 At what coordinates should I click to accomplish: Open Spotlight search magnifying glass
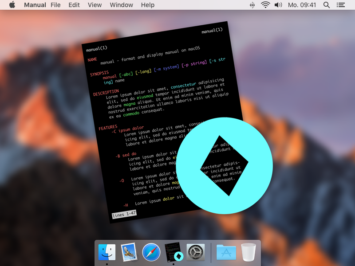(x=327, y=5)
